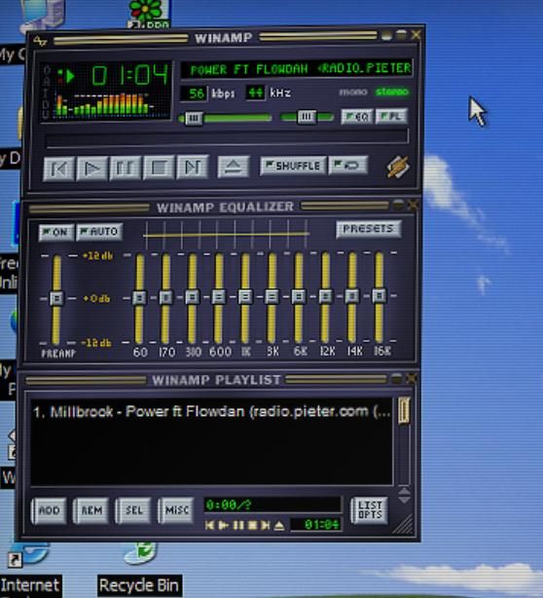Click the 14K band slider handle
Screen dimensions: 543x598
352,295
